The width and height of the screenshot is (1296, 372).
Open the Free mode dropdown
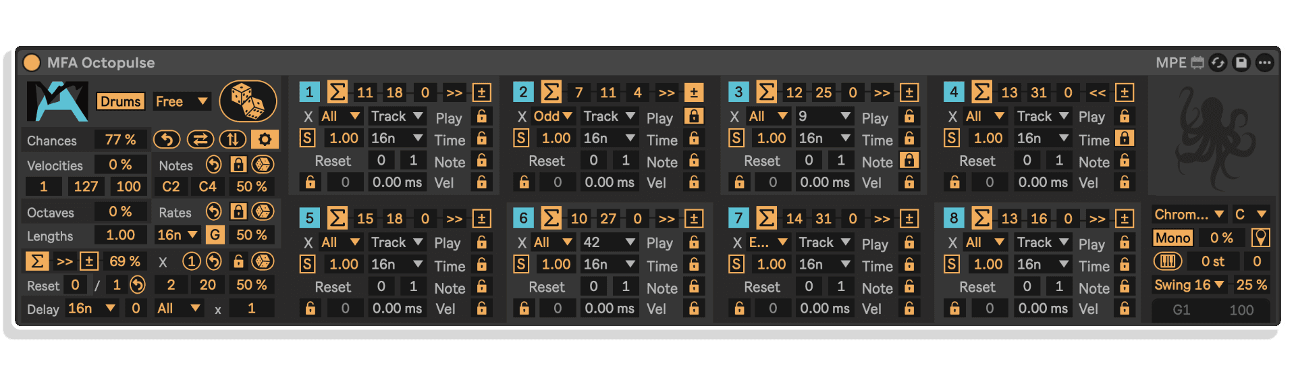182,101
